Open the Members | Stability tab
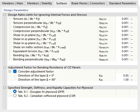140x112 pixels. click(x=39, y=3)
